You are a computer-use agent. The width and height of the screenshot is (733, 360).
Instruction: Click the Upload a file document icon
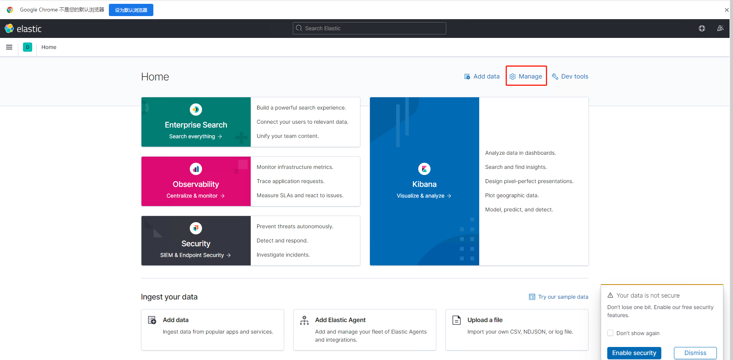pyautogui.click(x=457, y=320)
